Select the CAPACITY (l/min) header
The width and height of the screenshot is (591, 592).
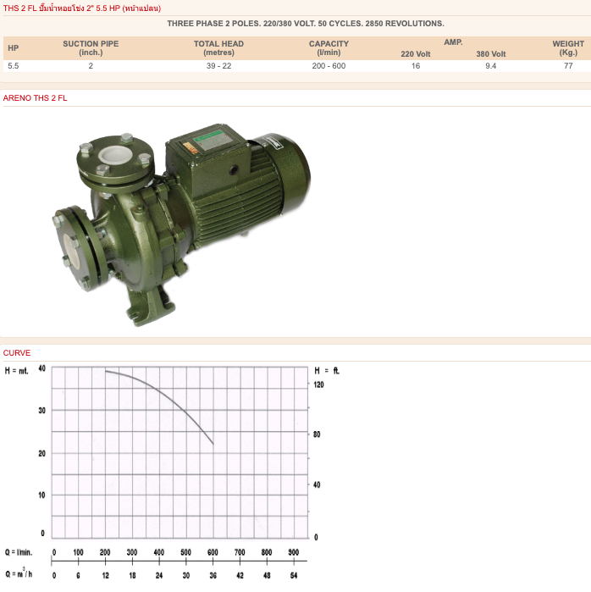(x=329, y=48)
